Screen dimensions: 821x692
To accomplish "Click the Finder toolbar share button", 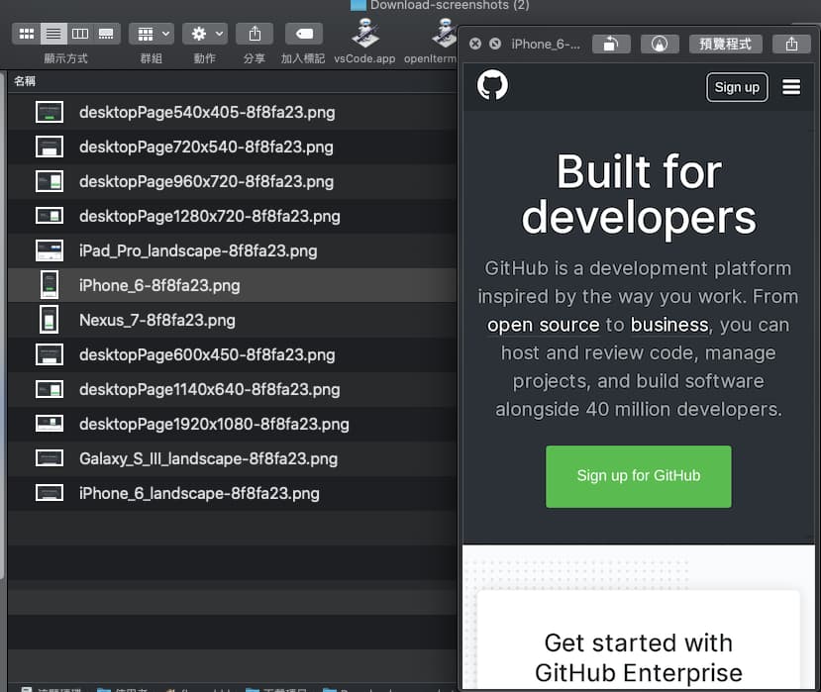I will tap(255, 34).
